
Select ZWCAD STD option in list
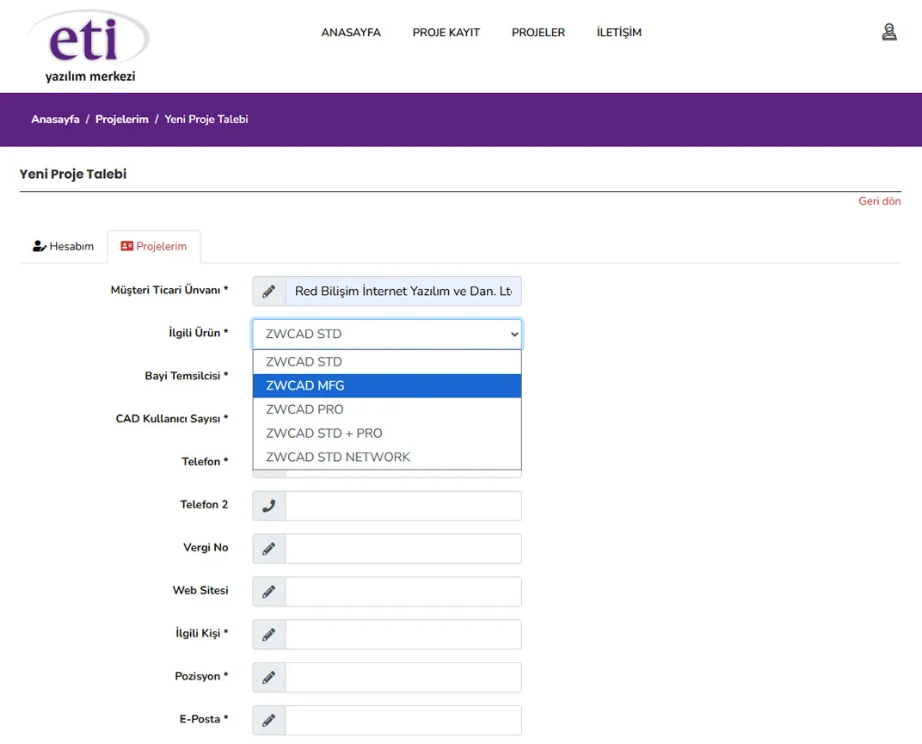387,362
